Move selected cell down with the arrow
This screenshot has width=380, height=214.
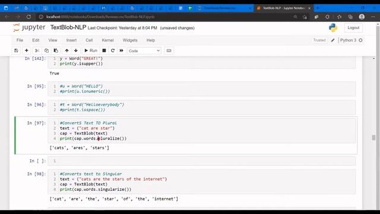[76, 51]
